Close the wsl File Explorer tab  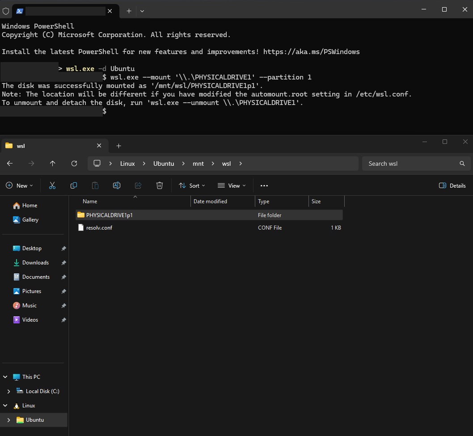[x=99, y=146]
